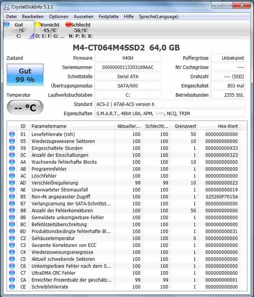Click the Parametername column header

72,126
